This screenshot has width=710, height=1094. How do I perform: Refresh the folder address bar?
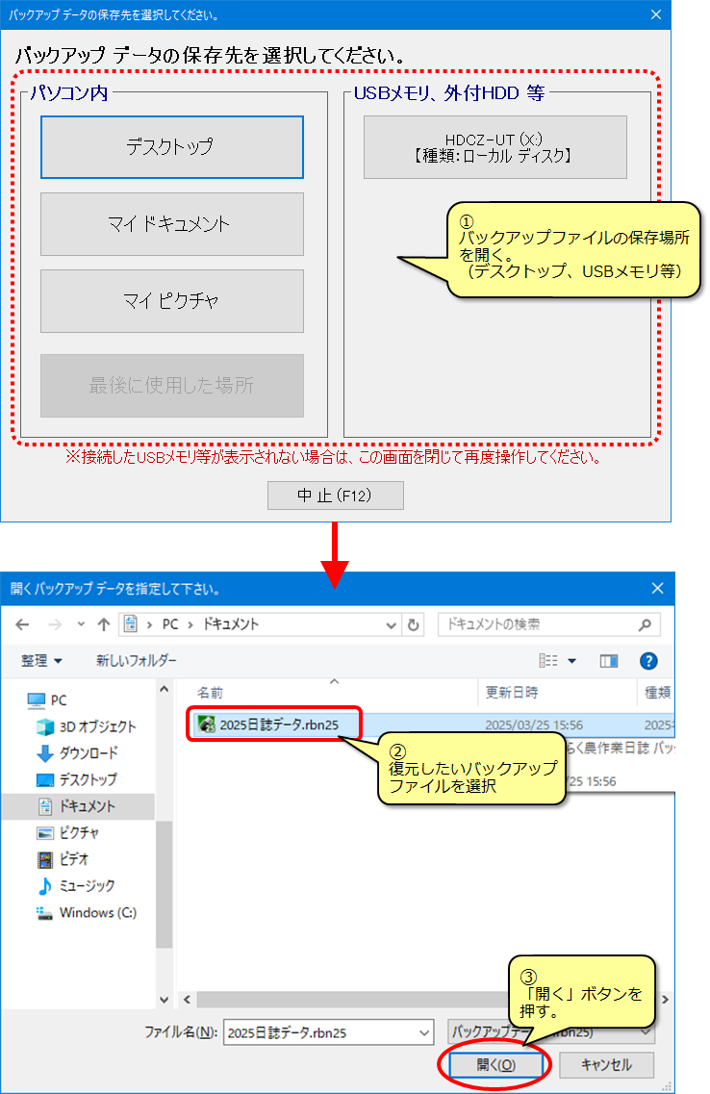coord(414,624)
